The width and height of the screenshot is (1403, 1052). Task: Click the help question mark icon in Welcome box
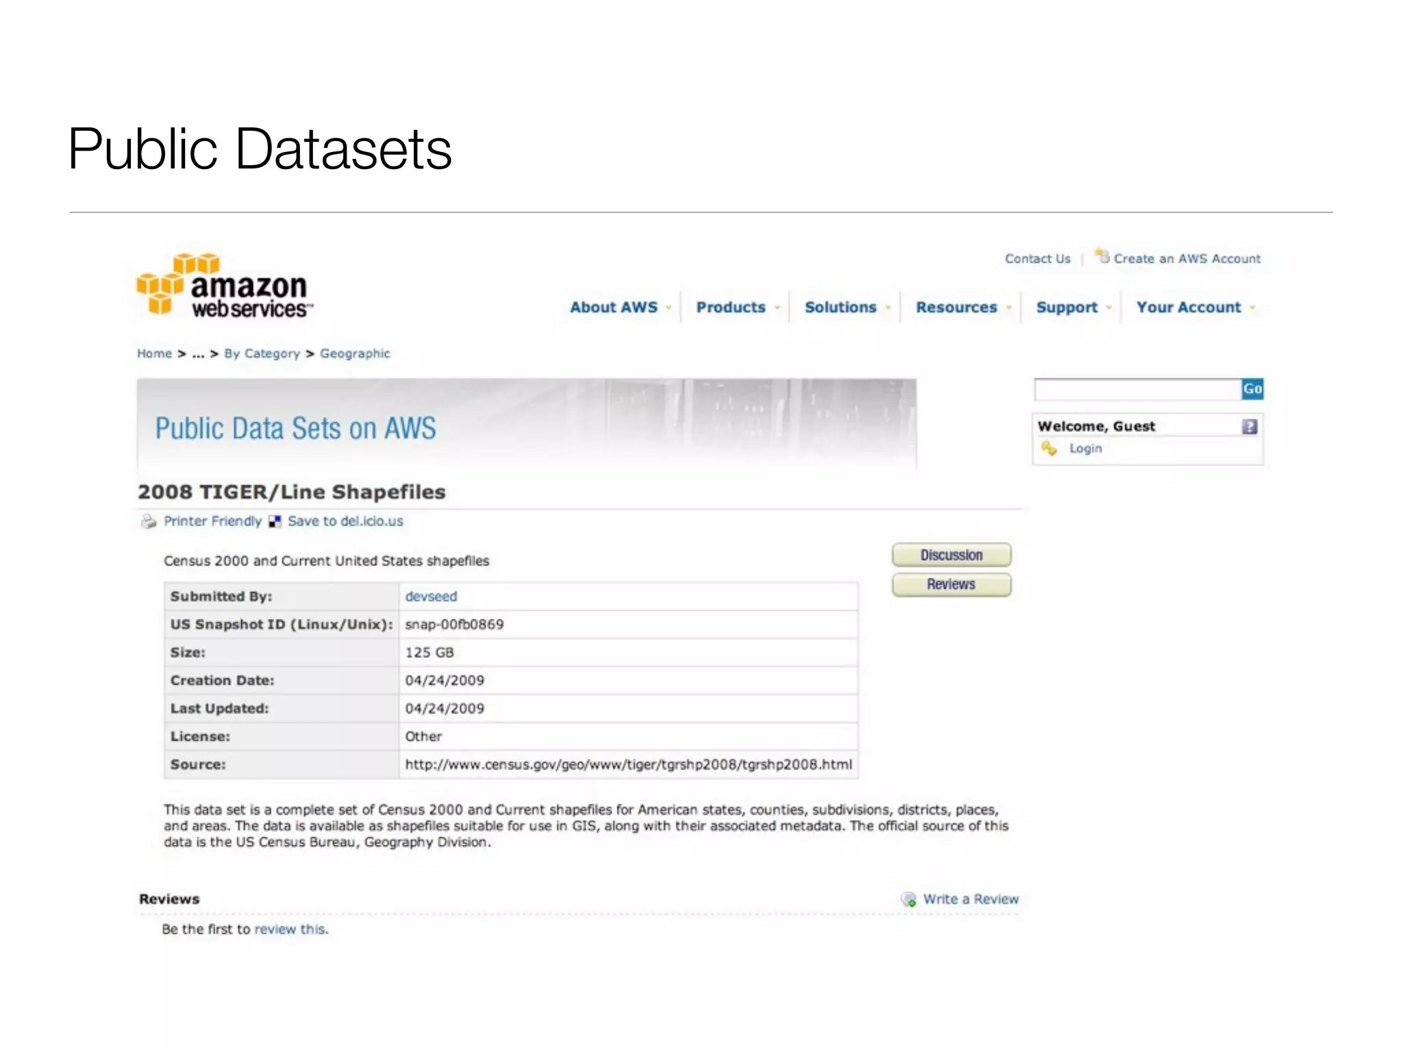(x=1250, y=427)
